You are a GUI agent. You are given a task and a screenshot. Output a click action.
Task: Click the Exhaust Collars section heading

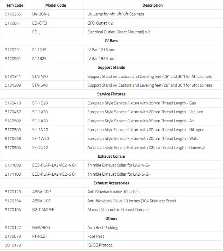pyautogui.click(x=111, y=156)
